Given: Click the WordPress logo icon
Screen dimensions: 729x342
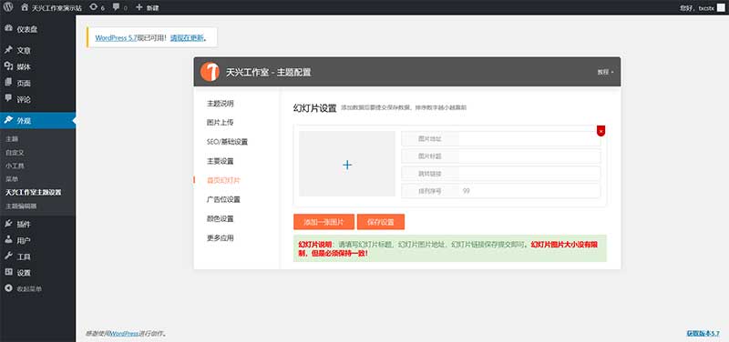Looking at the screenshot, I should (x=8, y=7).
